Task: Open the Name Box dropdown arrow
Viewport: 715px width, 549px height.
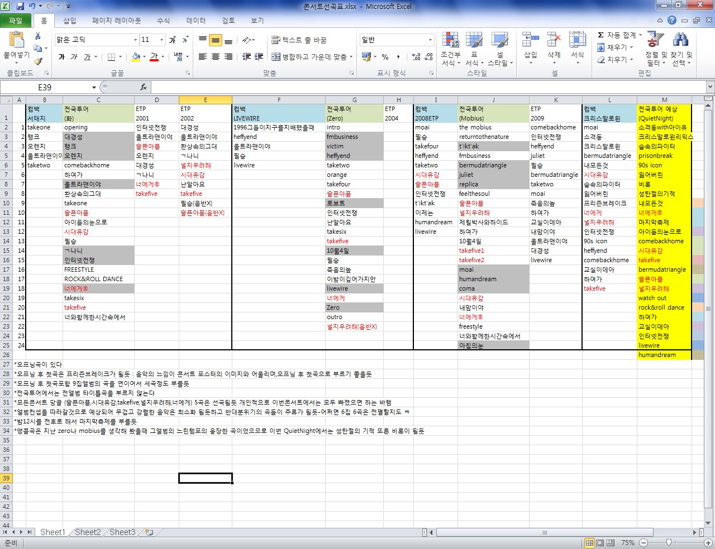Action: click(94, 88)
